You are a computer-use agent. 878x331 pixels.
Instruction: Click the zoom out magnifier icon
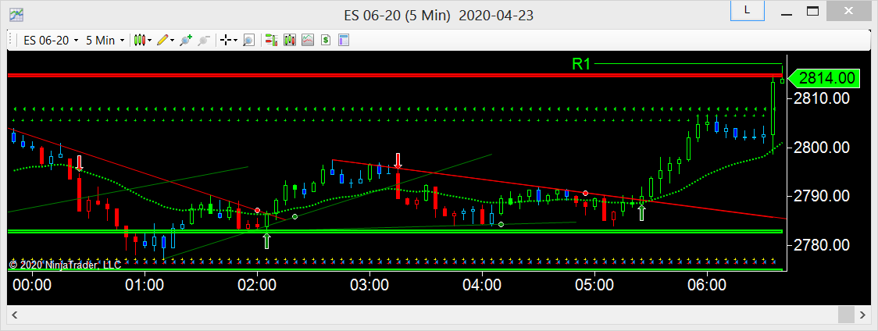204,41
